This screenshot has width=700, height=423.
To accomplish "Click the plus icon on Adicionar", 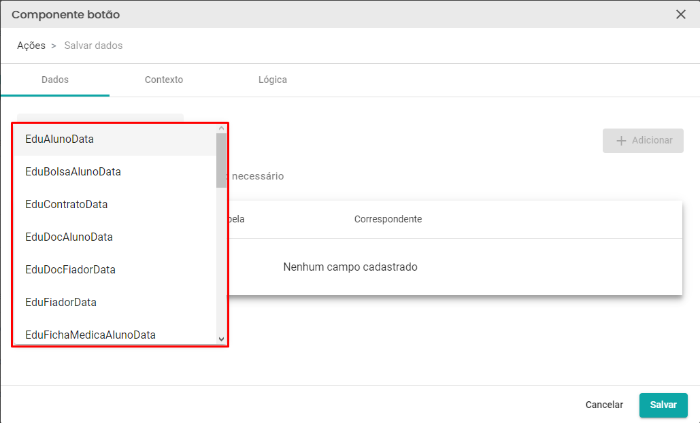I will 621,141.
